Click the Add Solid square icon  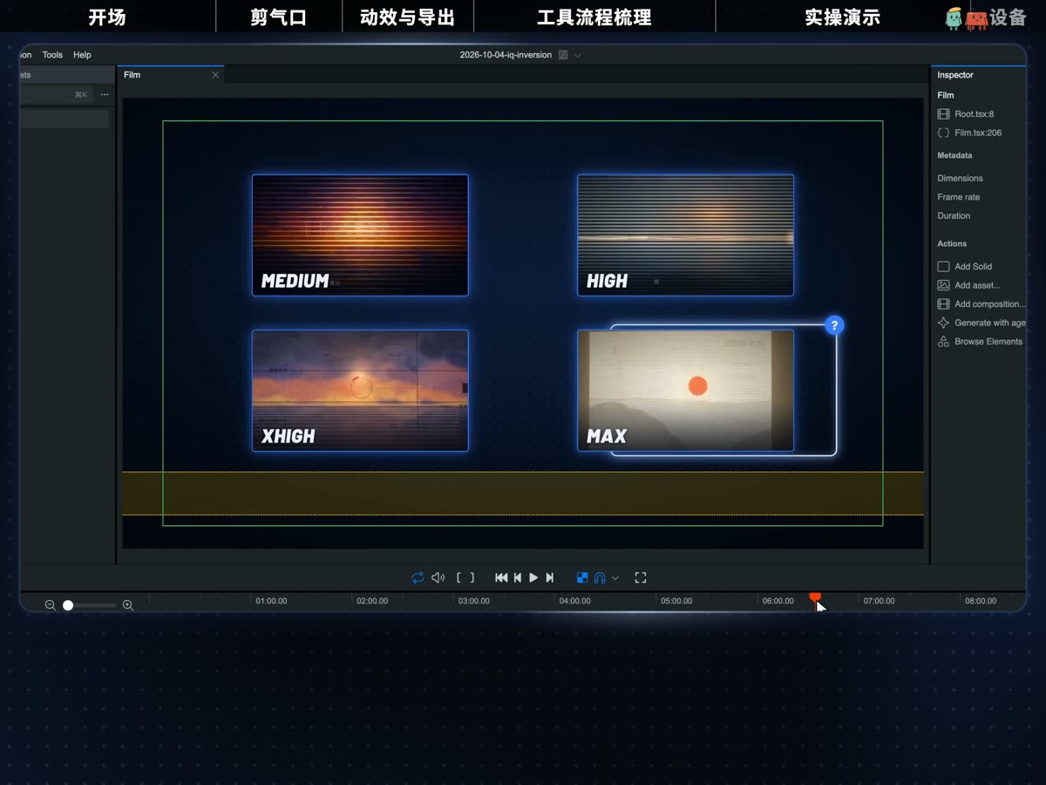click(x=943, y=267)
